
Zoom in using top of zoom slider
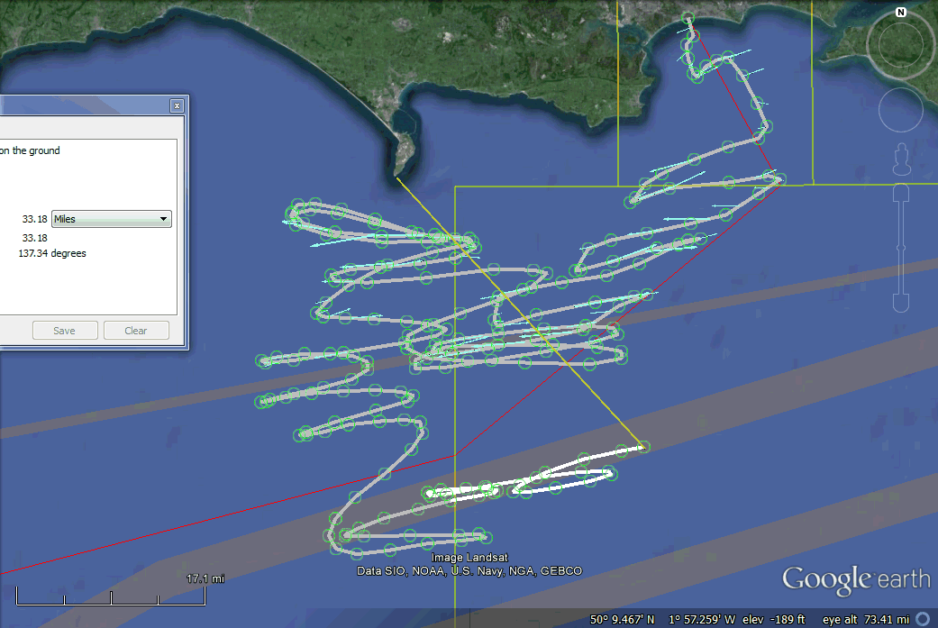click(x=899, y=194)
